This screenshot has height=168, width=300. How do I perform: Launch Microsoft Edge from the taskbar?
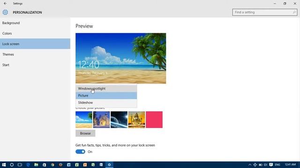pos(28,165)
